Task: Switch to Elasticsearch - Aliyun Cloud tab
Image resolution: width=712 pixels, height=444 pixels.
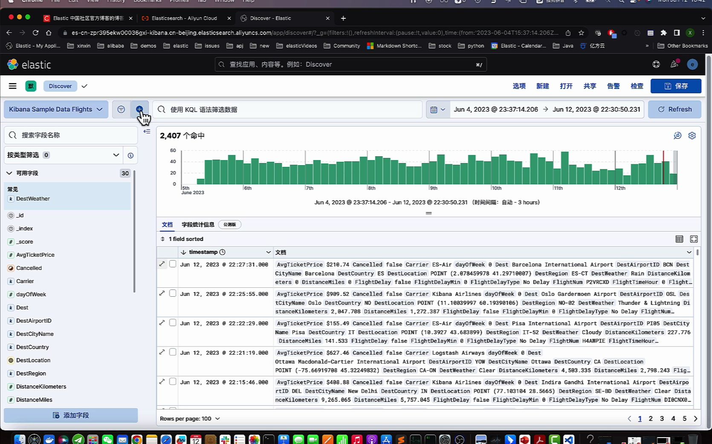Action: [186, 18]
